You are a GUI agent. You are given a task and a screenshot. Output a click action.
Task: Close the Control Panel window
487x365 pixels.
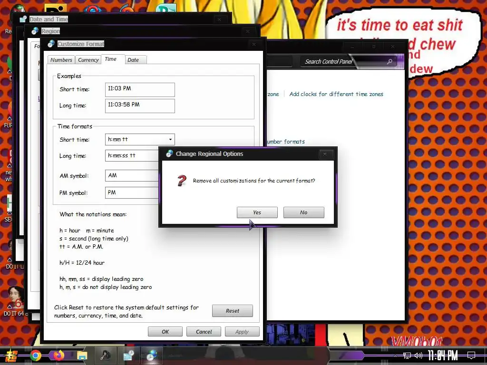coord(392,47)
